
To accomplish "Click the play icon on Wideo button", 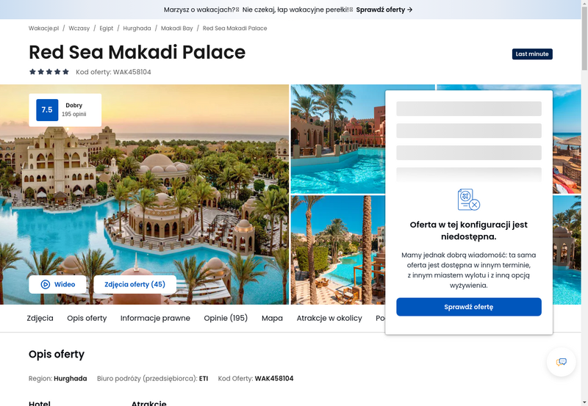I will (45, 284).
